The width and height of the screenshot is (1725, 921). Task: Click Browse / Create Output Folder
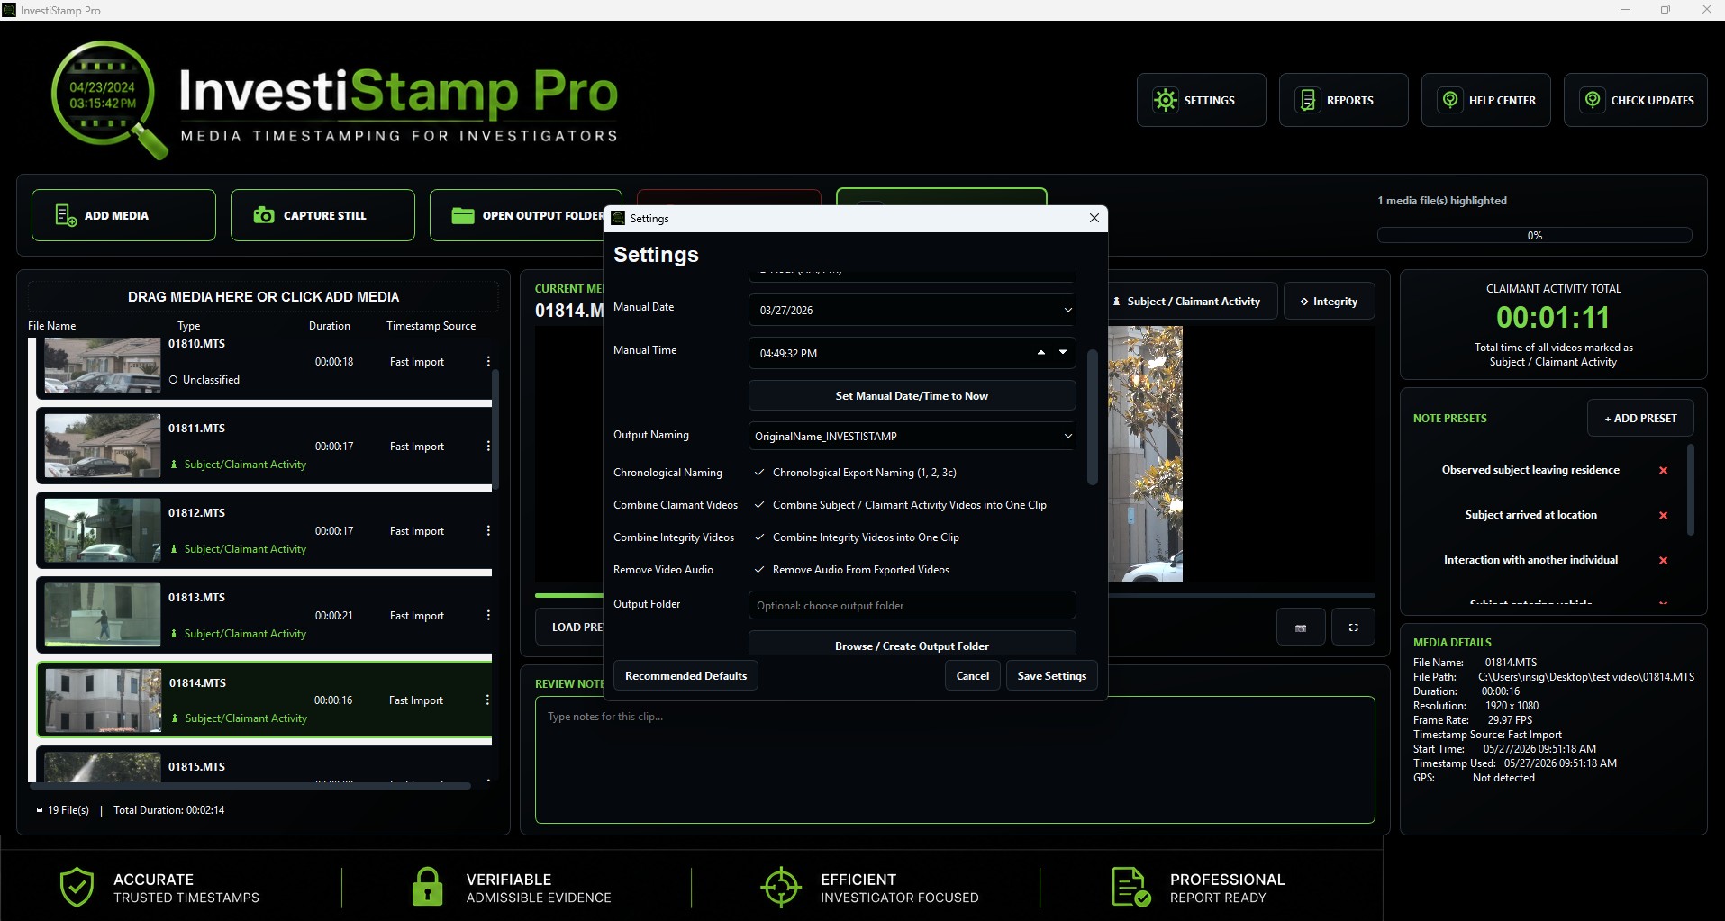pyautogui.click(x=912, y=645)
